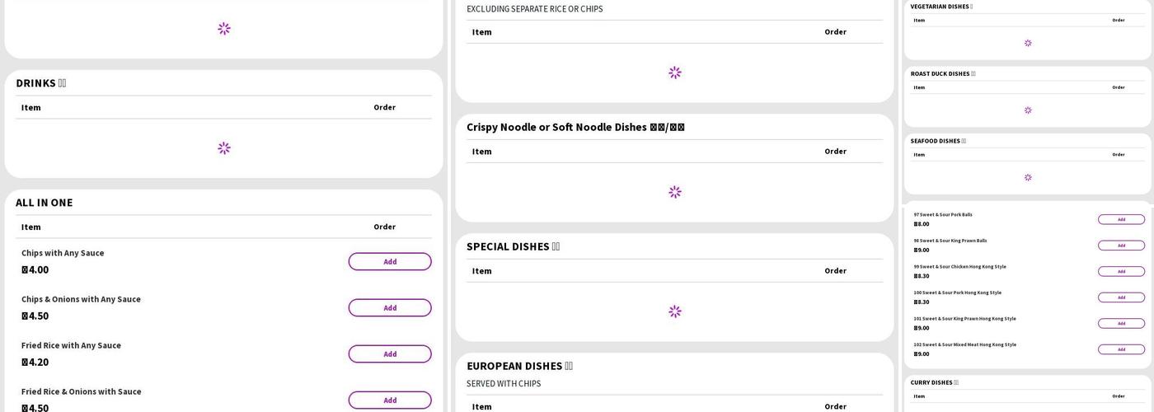This screenshot has height=412, width=1154.
Task: Click the Seafood Dishes loading spinner
Action: 1028,177
